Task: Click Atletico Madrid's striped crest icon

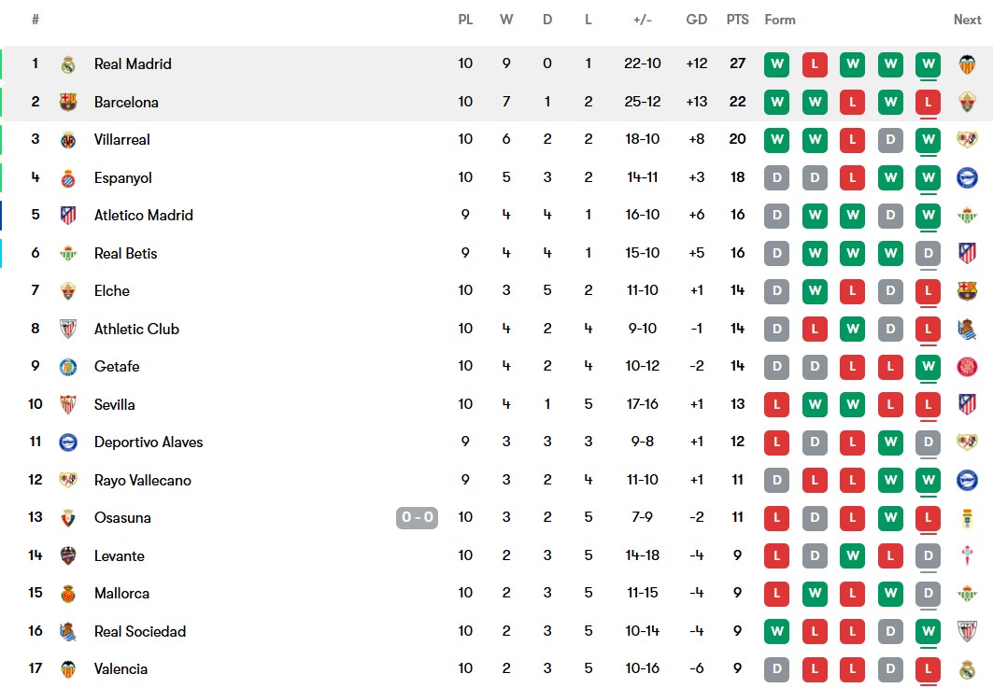Action: click(x=68, y=216)
